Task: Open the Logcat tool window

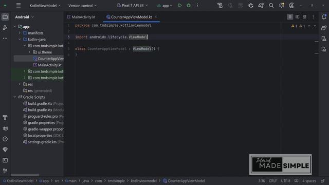Action: 5,128
